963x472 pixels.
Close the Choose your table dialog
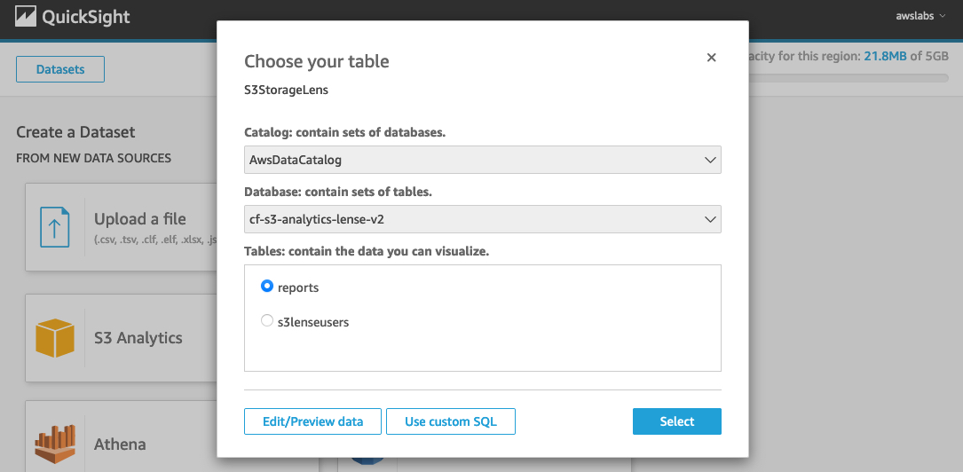pos(711,58)
